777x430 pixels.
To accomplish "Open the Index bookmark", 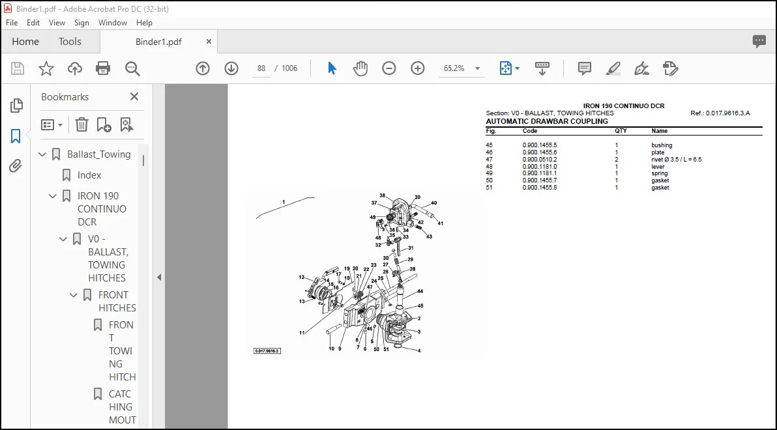I will coord(89,175).
